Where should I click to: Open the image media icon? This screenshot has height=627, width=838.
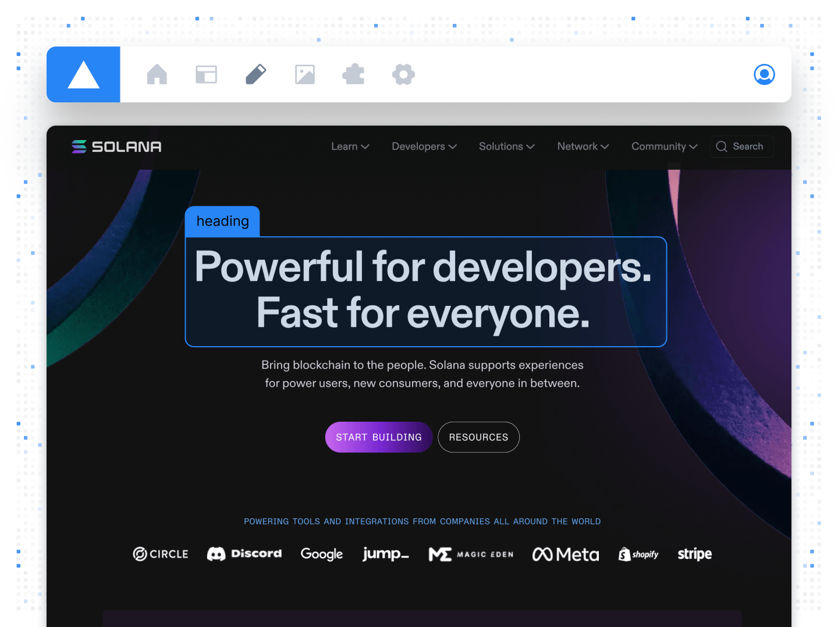point(304,74)
